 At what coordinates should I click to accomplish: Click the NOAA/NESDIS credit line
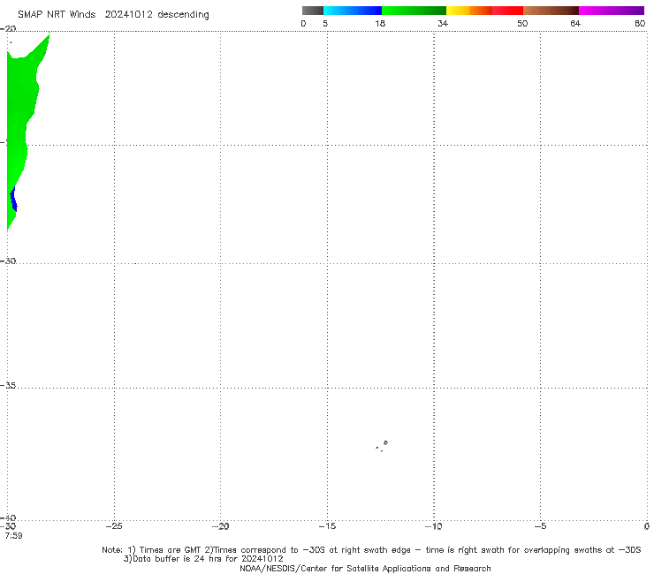[x=365, y=568]
